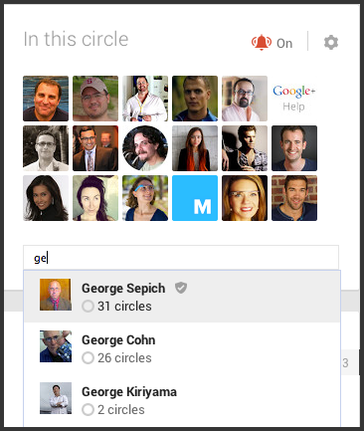The height and width of the screenshot is (431, 364).
Task: Open black-and-white man with glasses avatar
Action: coord(46,148)
